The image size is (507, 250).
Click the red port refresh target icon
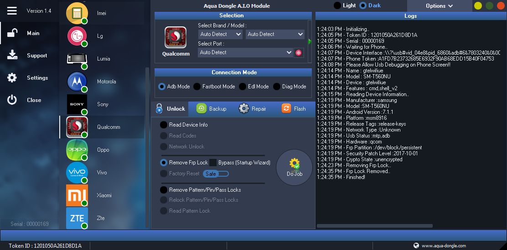tap(299, 53)
